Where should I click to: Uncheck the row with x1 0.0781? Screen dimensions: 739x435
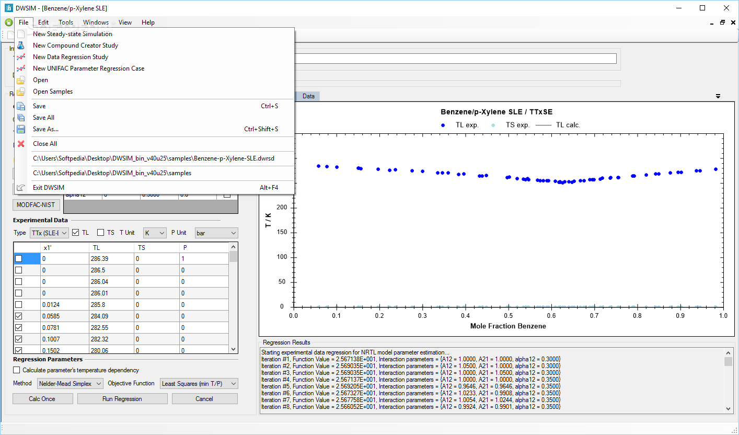pyautogui.click(x=18, y=328)
